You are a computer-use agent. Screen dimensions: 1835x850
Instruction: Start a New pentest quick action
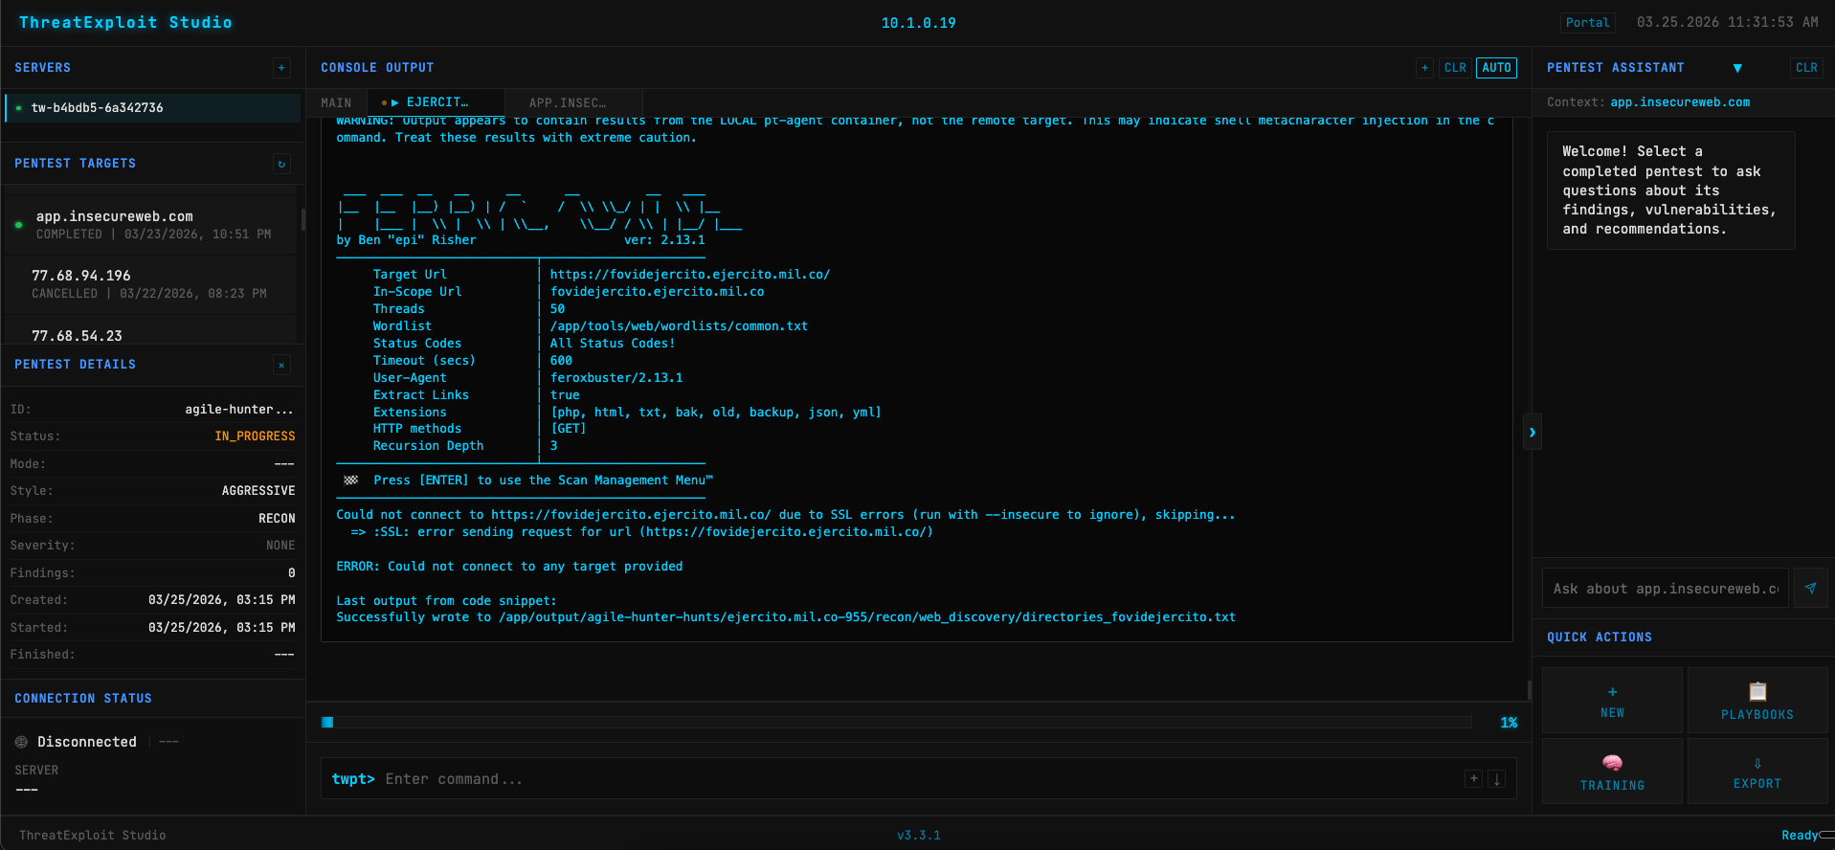point(1612,701)
